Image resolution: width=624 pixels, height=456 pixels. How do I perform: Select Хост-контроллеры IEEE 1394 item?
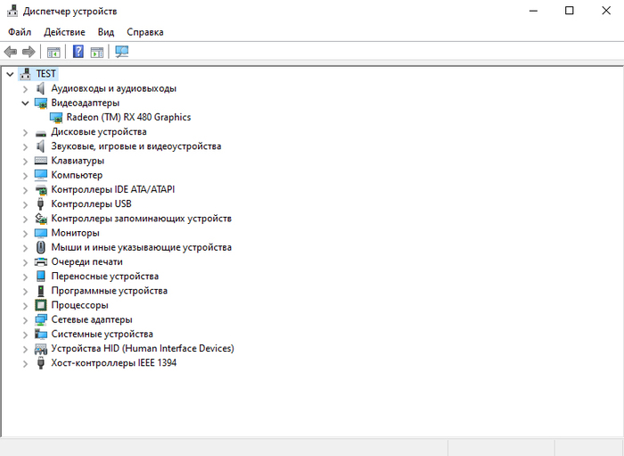113,363
